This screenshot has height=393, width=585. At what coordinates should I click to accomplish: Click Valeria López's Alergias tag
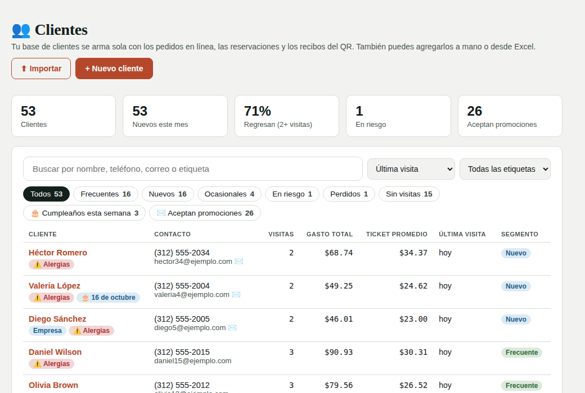pos(52,298)
